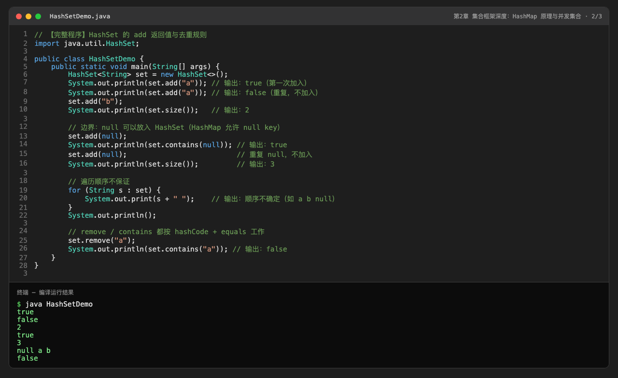Viewport: 618px width, 378px height.
Task: Click the trailing comment 输出: false on line 26
Action: (x=260, y=249)
